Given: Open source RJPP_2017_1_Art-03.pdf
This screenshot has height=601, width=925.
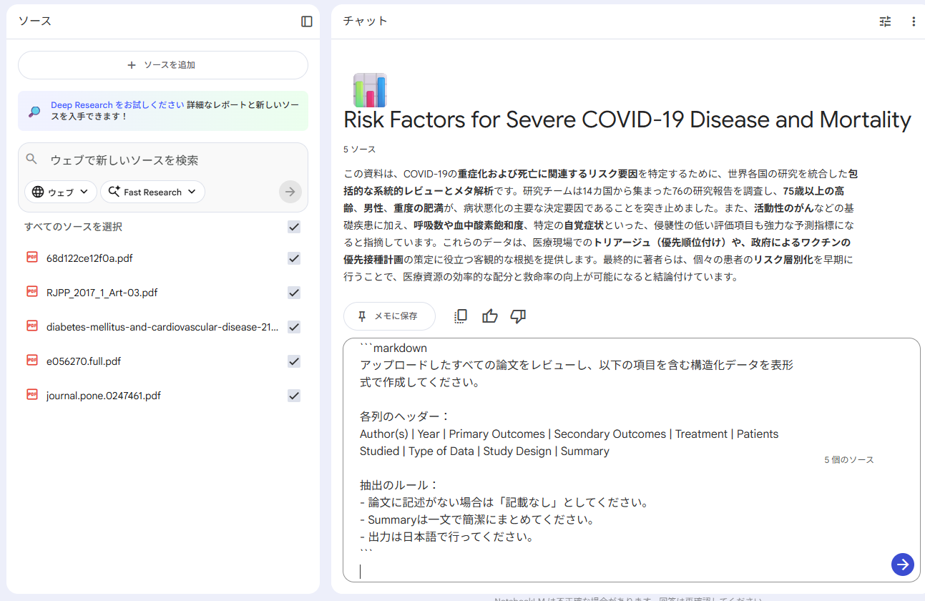Looking at the screenshot, I should tap(102, 293).
